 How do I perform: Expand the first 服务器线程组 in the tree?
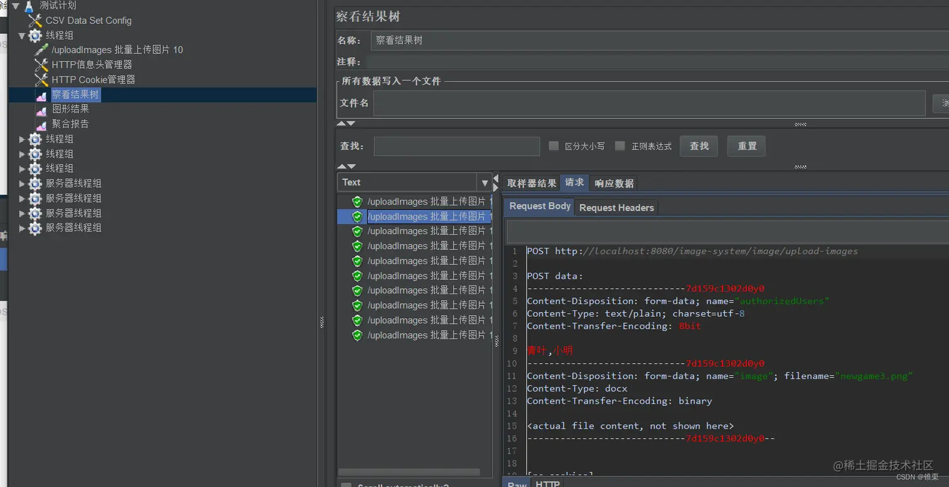[22, 184]
